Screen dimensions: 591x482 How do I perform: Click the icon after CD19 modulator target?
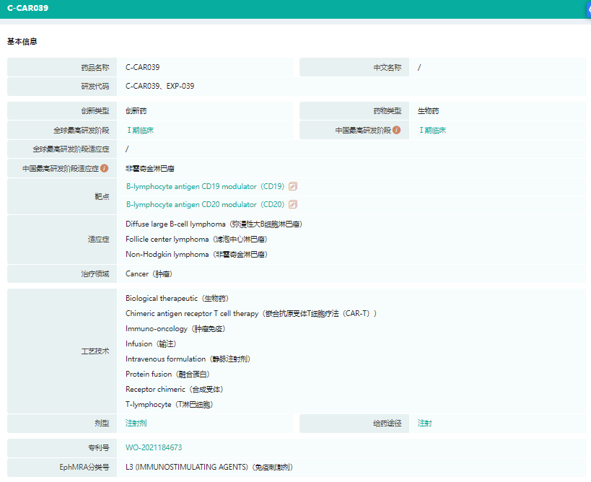click(293, 186)
